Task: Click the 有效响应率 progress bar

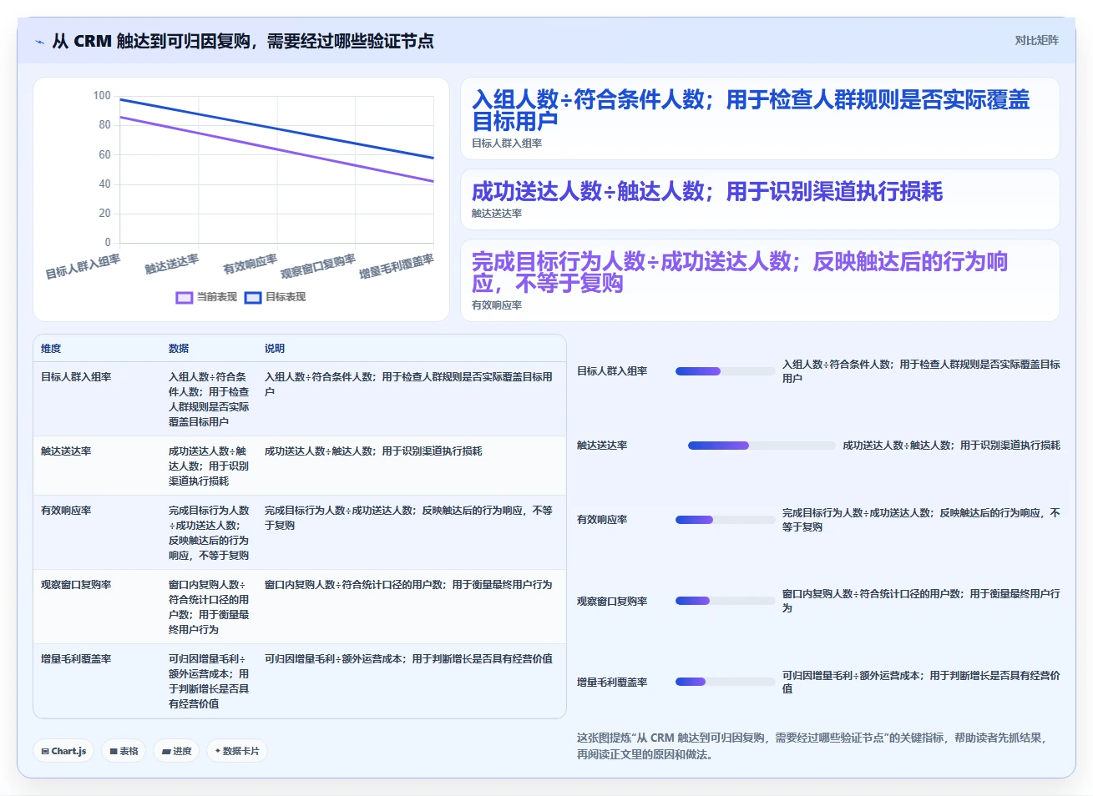Action: [725, 520]
